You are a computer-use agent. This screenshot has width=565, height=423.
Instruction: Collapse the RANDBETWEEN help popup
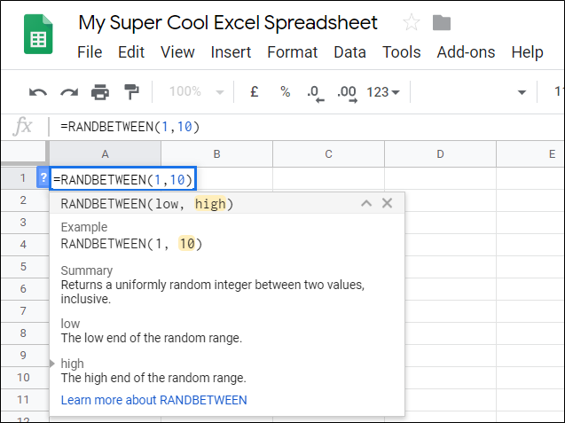pyautogui.click(x=365, y=204)
